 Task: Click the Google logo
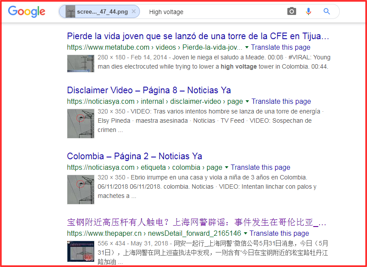(x=27, y=12)
